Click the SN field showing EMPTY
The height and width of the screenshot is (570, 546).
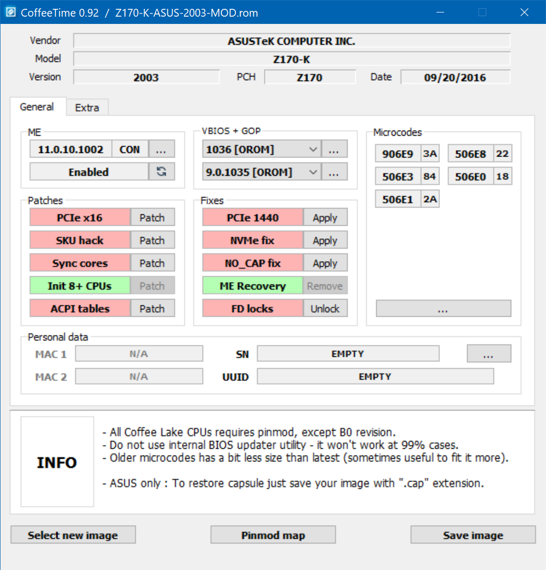coord(348,353)
